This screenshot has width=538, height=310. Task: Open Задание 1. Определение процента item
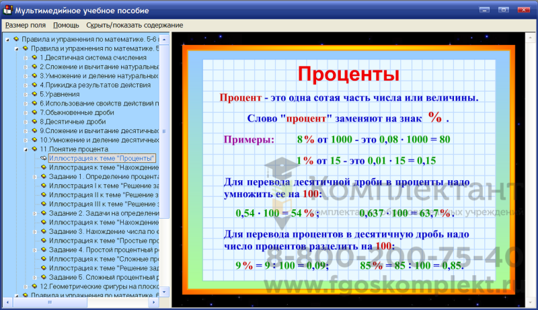coord(104,177)
